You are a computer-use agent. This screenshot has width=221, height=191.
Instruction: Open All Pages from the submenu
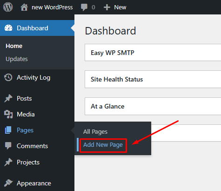[x=95, y=132]
